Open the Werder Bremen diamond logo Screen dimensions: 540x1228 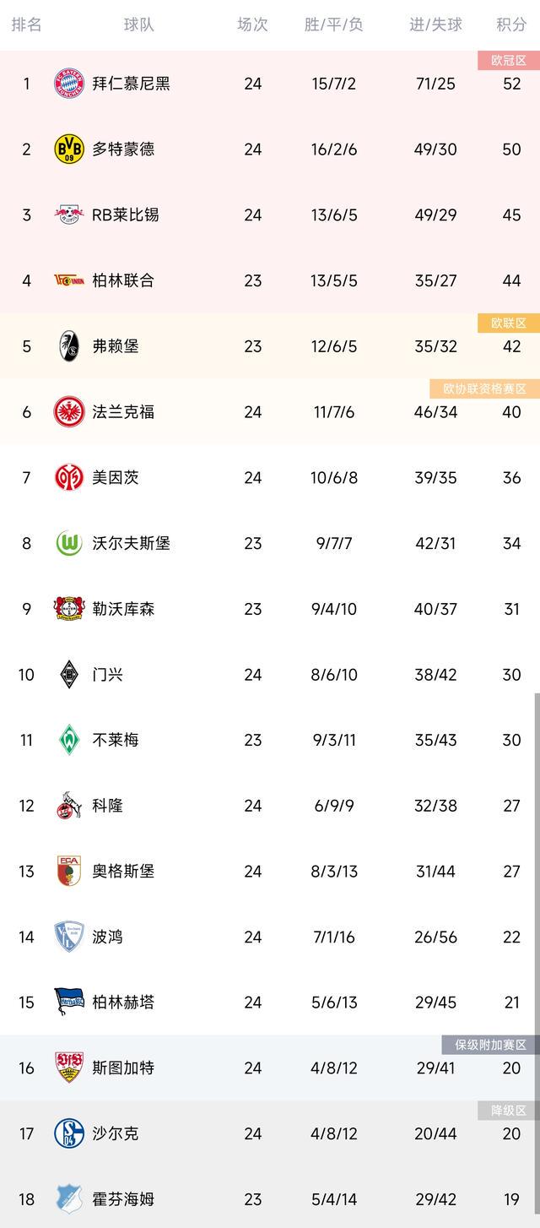[69, 740]
